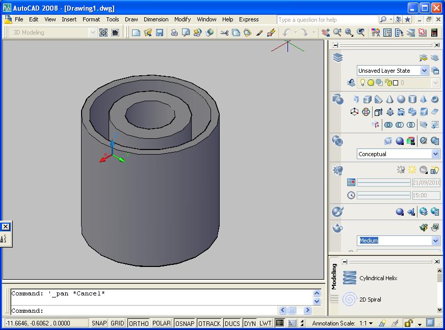
Task: Select the Union boolean operation icon
Action: tap(388, 125)
